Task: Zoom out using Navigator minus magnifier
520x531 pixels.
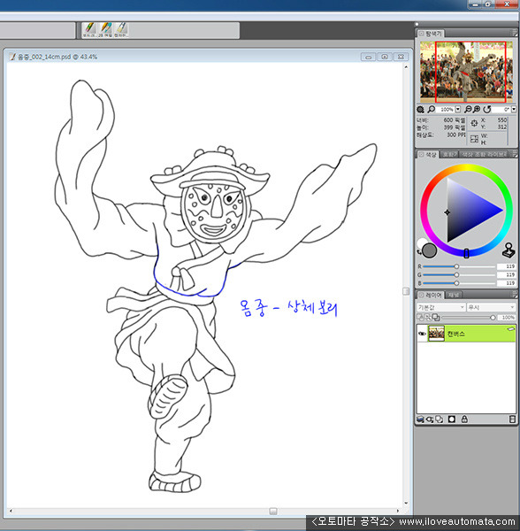Action: tap(468, 109)
